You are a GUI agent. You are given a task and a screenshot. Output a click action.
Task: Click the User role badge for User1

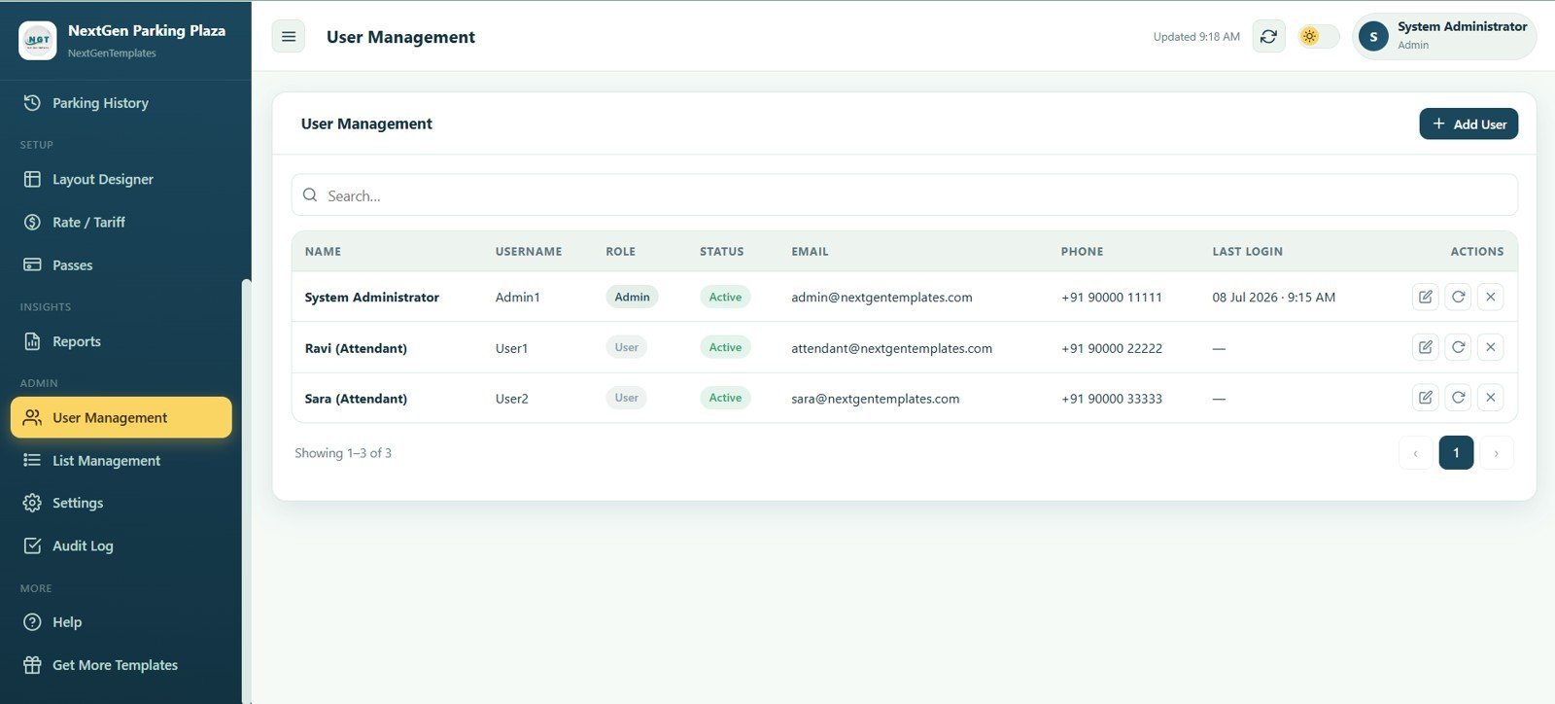click(x=626, y=347)
